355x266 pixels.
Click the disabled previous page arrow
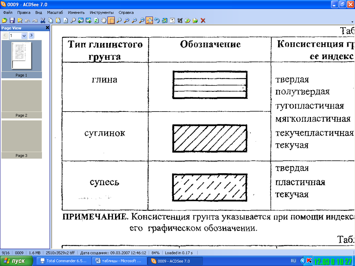pyautogui.click(x=5, y=35)
